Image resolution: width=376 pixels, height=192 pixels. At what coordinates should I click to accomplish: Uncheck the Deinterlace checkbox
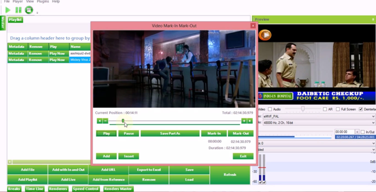click(361, 109)
